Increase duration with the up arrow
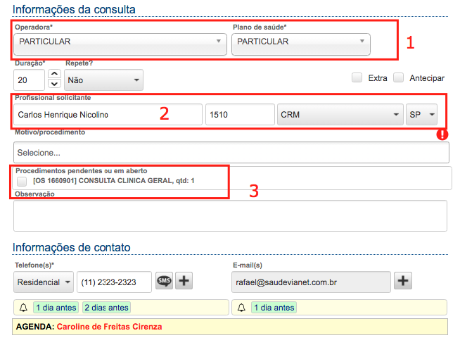 pyautogui.click(x=54, y=74)
